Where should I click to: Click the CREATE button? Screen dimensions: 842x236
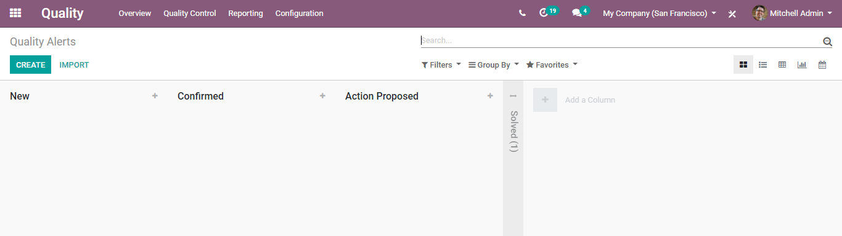[31, 65]
